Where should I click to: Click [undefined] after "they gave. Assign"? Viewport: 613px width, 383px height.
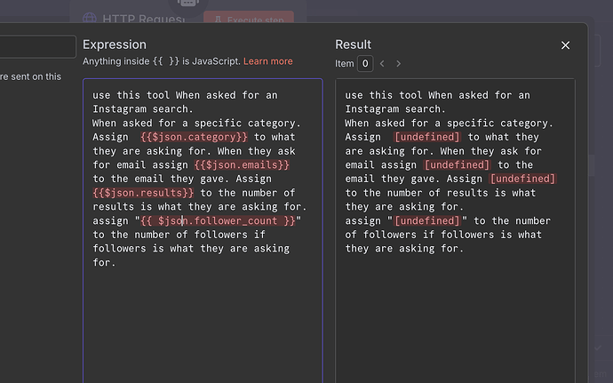522,179
